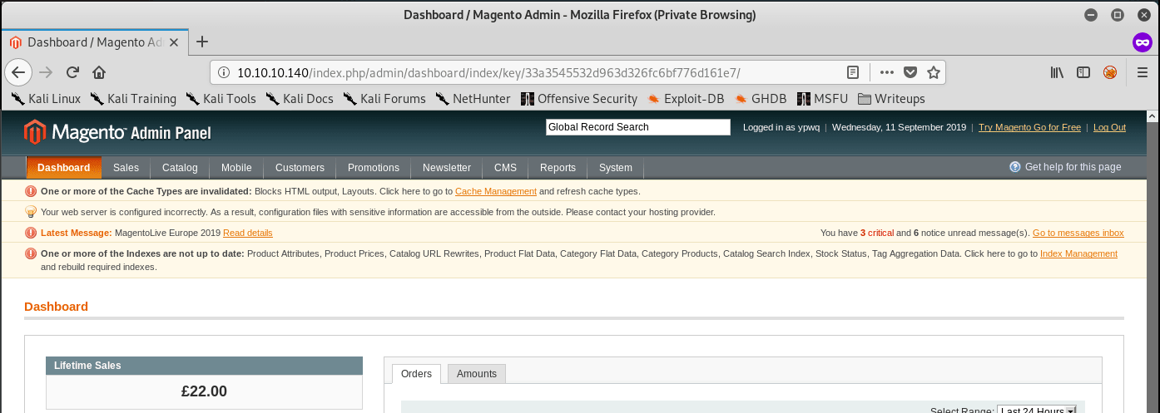Image resolution: width=1160 pixels, height=413 pixels.
Task: Open Kali Forums bookmark
Action: coord(384,99)
